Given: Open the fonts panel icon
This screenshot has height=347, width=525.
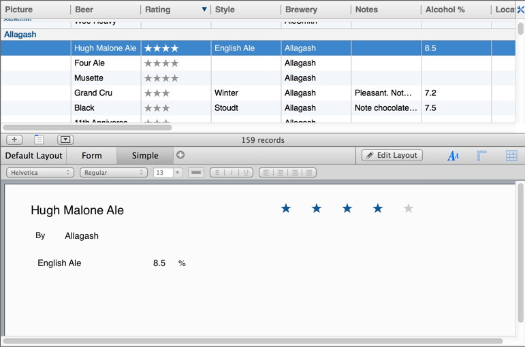Looking at the screenshot, I should click(453, 156).
